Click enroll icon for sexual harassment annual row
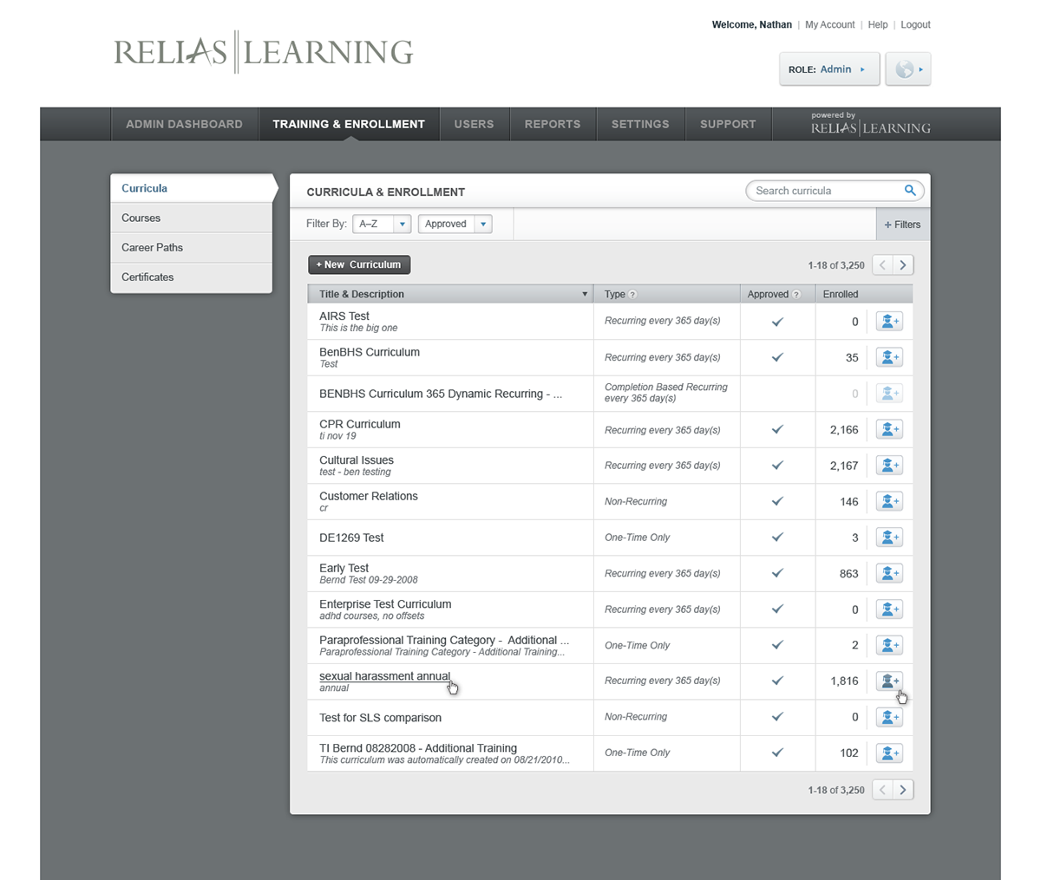Screen dimensions: 1041x880 coord(889,681)
